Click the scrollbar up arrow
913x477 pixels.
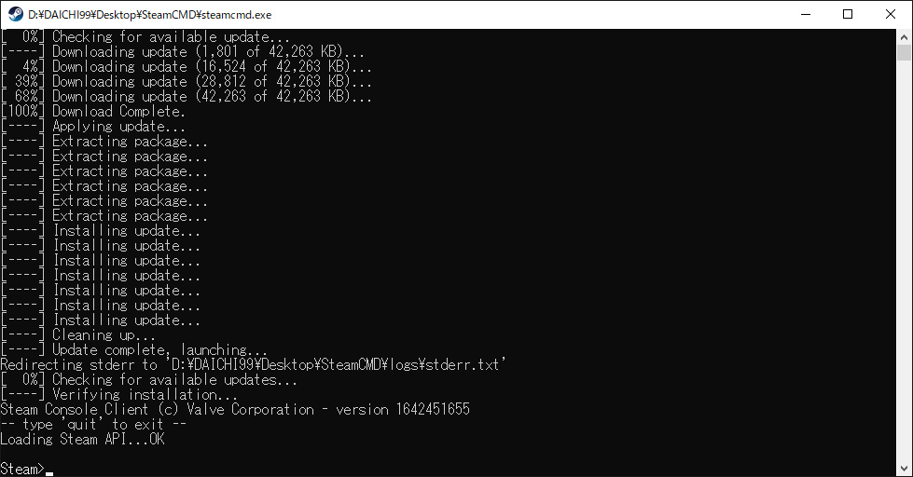(x=904, y=37)
